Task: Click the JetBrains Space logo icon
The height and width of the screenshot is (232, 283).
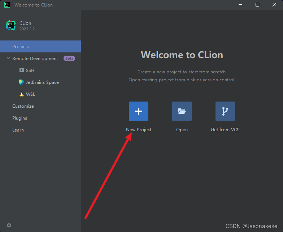Action: click(22, 82)
